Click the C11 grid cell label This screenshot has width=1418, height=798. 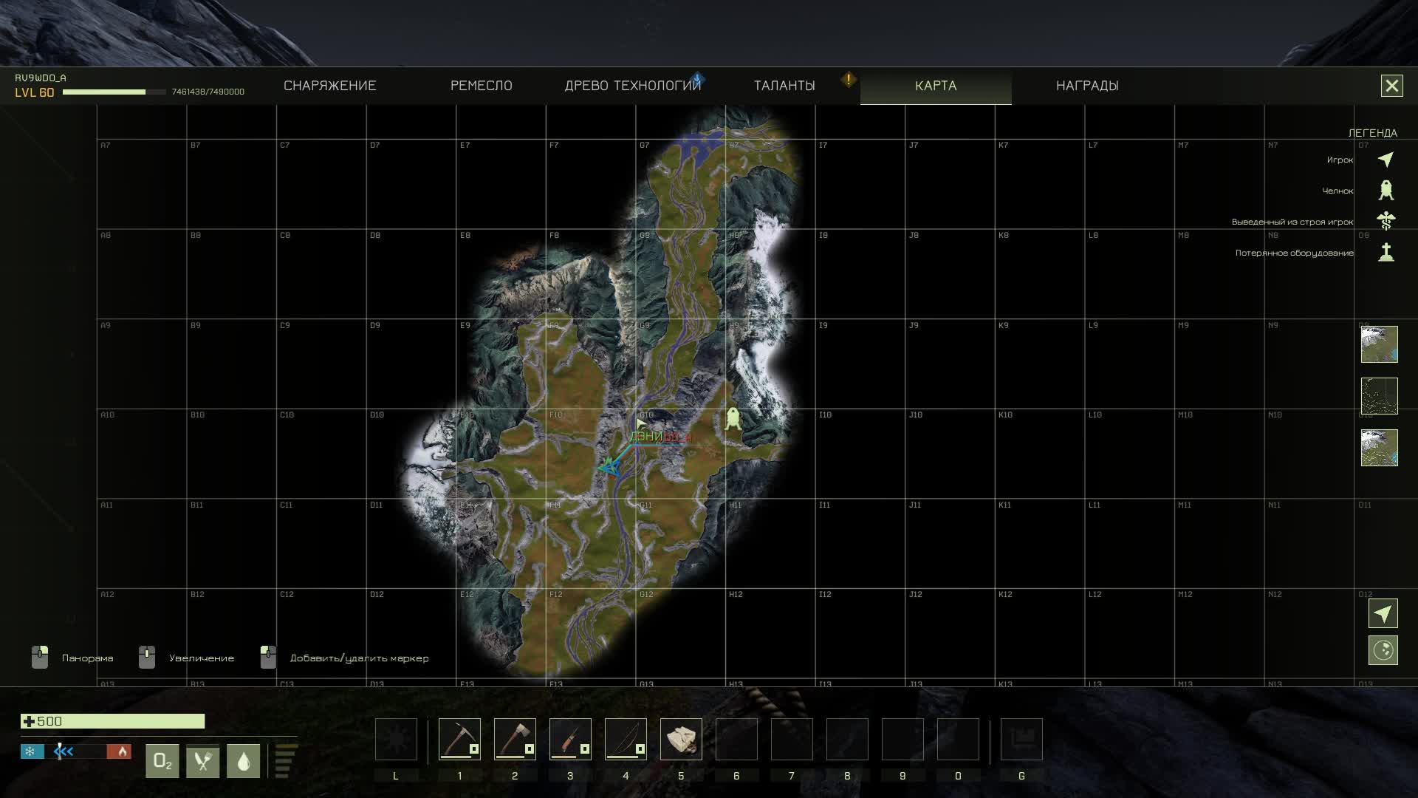pyautogui.click(x=287, y=505)
